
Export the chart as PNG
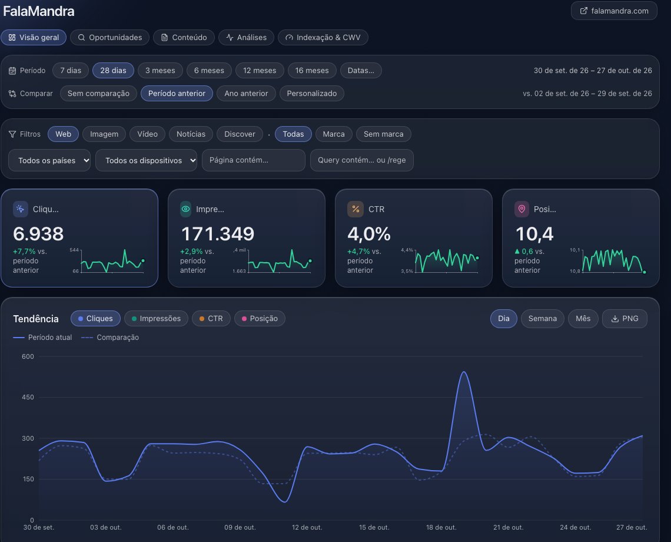[x=625, y=318]
